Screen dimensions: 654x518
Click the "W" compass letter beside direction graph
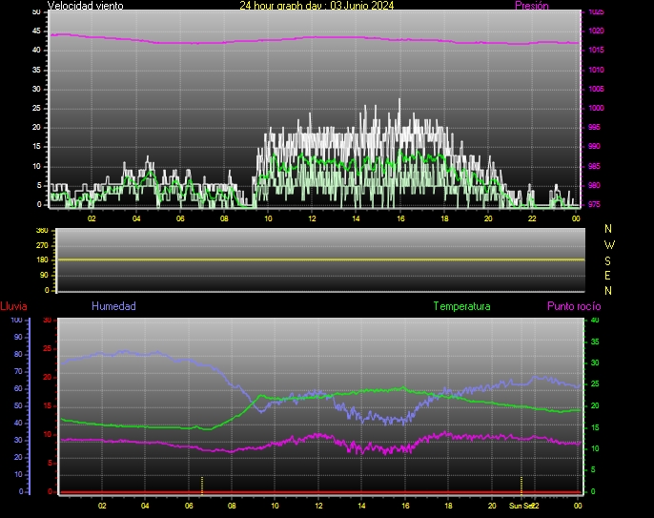tap(609, 244)
